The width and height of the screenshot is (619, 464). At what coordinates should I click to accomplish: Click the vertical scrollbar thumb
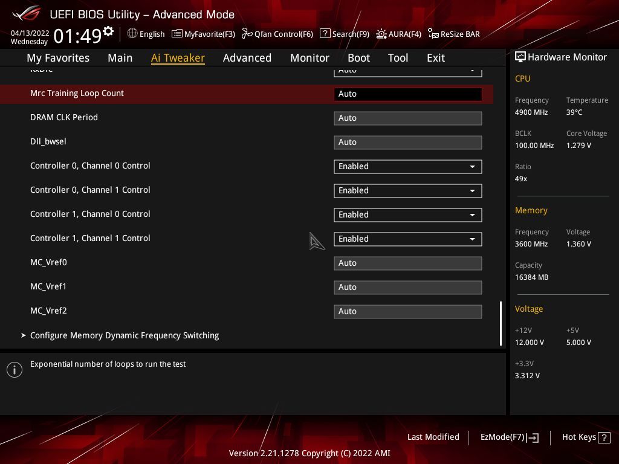tap(501, 324)
